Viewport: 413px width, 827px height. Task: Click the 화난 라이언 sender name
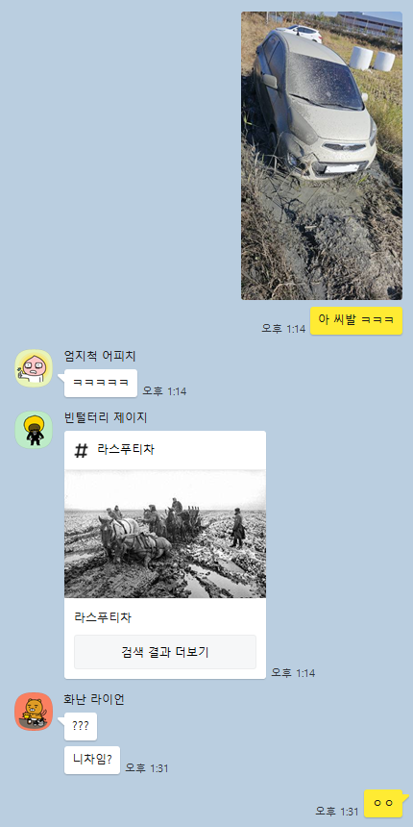(94, 699)
